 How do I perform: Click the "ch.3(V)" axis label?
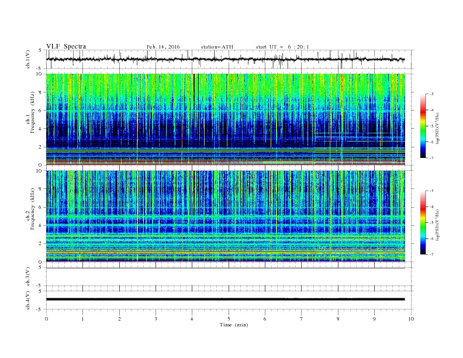click(28, 277)
